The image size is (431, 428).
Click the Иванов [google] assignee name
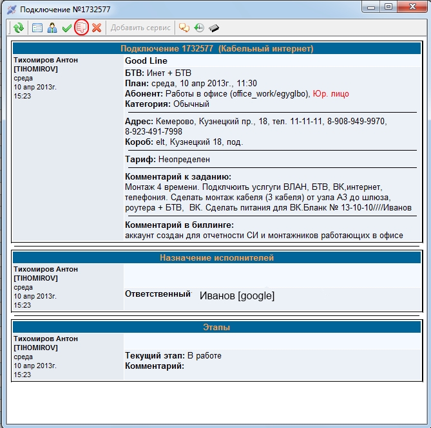(x=237, y=295)
